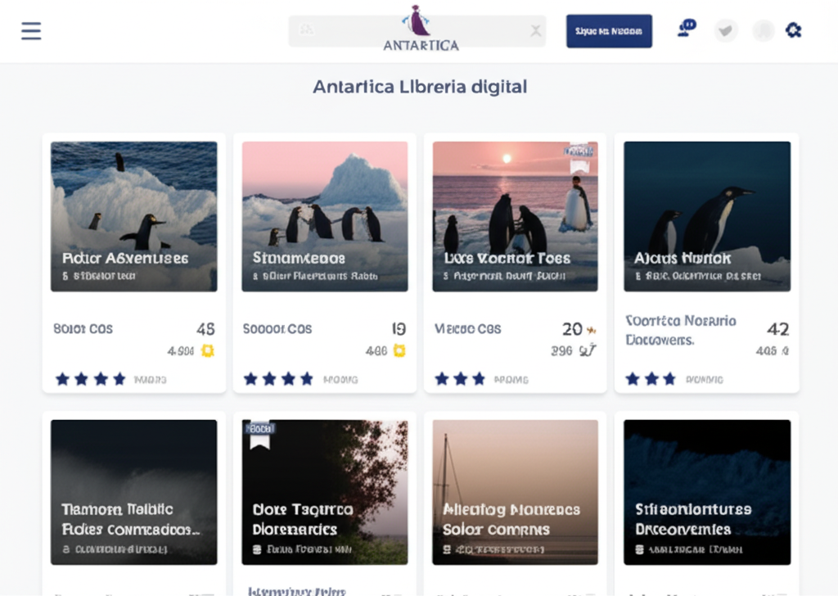Click the Boiot Cos title text
The image size is (838, 596).
83,329
